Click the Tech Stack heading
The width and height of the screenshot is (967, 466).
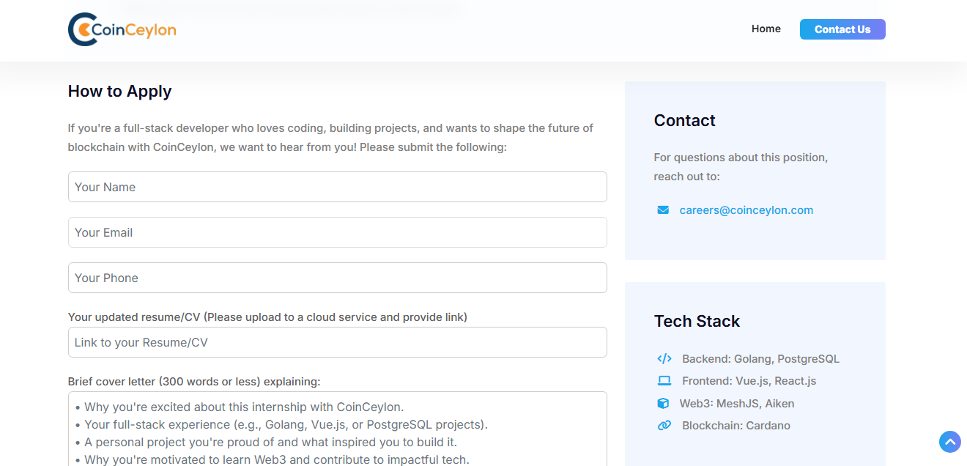(x=697, y=322)
